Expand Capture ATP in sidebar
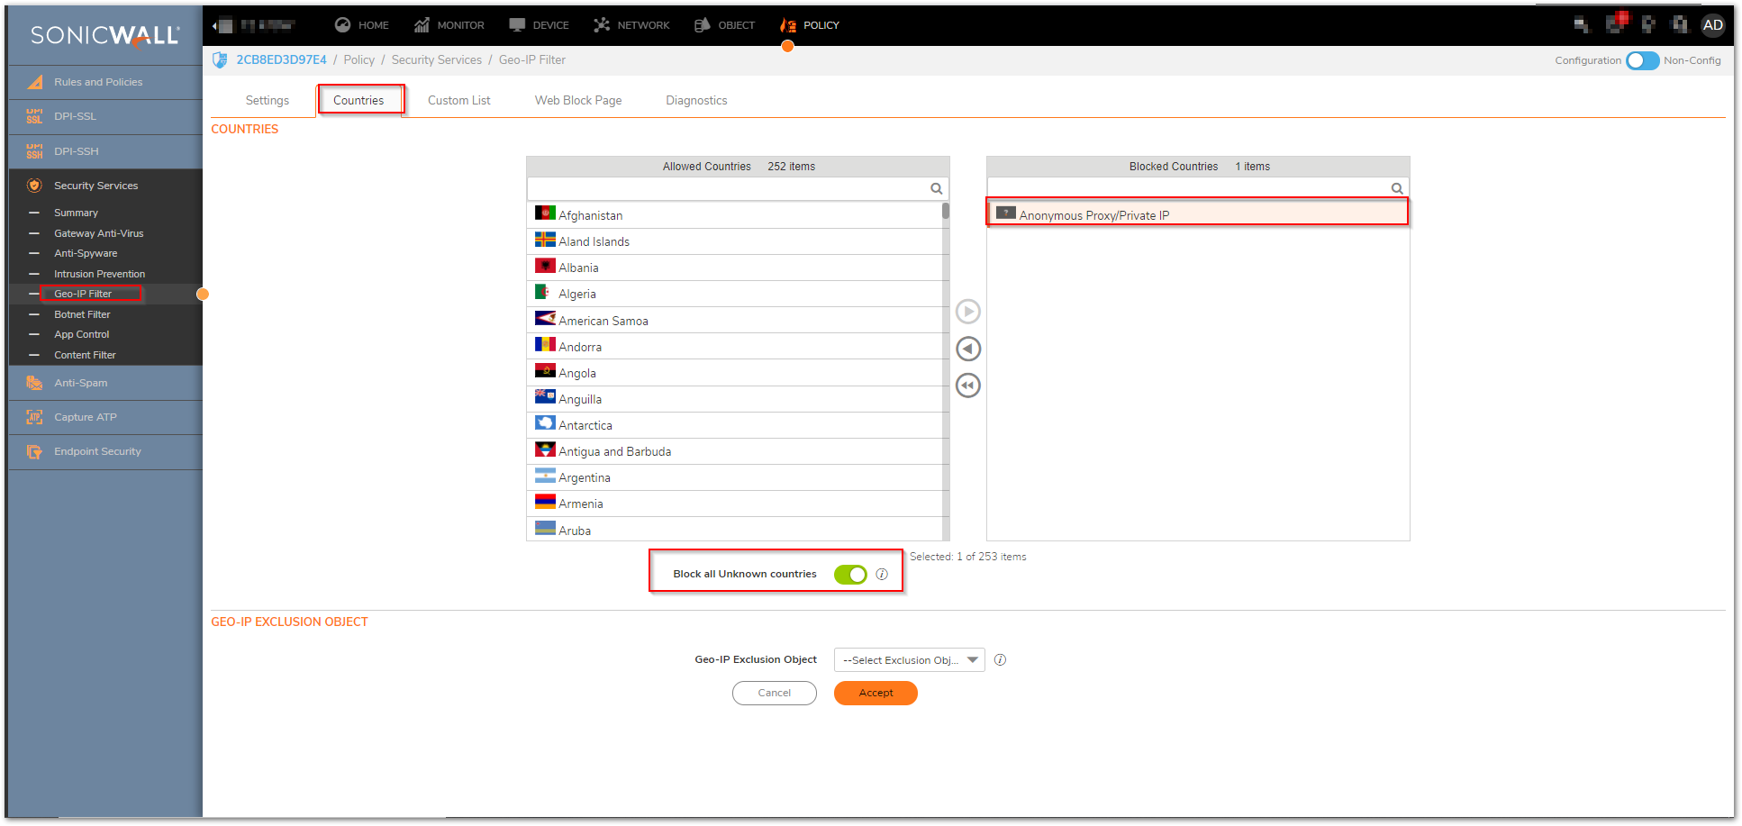Viewport: 1742px width, 826px height. click(x=105, y=417)
